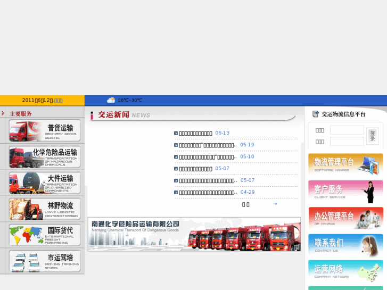The image size is (387, 290).
Task: Click bullet icon of 04-29 news
Action: [x=176, y=193]
